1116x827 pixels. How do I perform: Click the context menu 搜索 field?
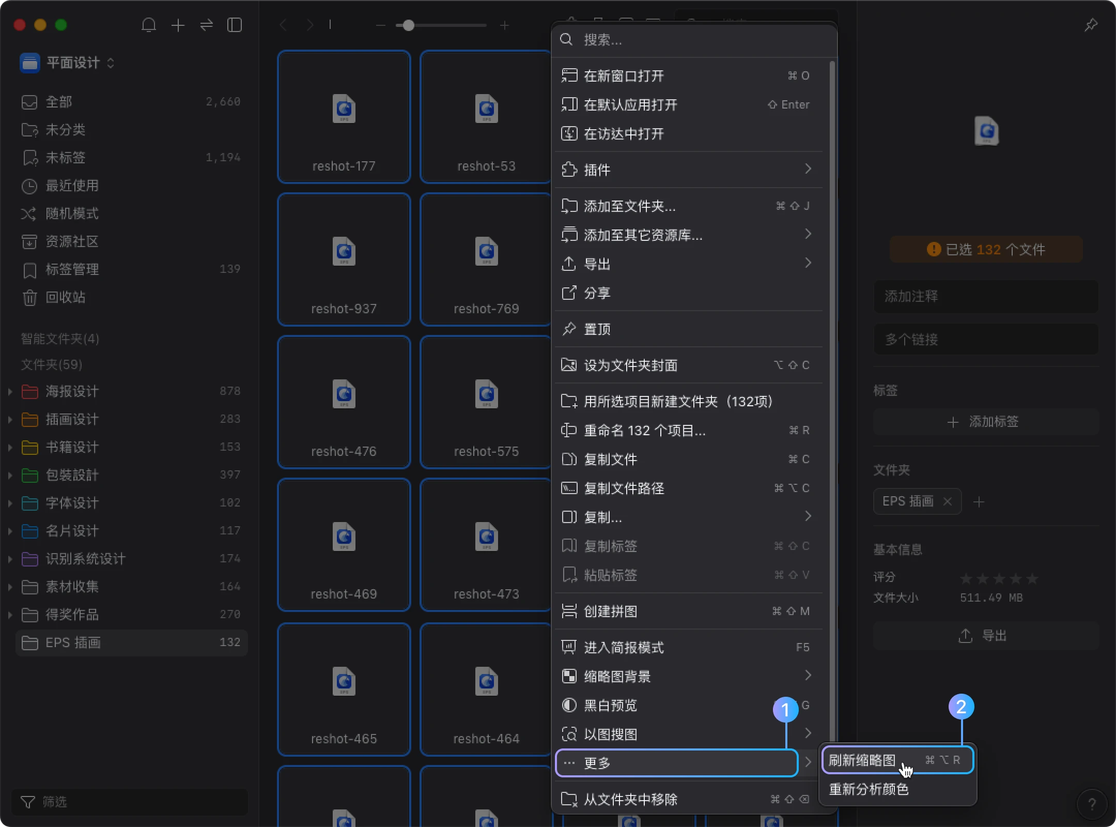coord(694,40)
